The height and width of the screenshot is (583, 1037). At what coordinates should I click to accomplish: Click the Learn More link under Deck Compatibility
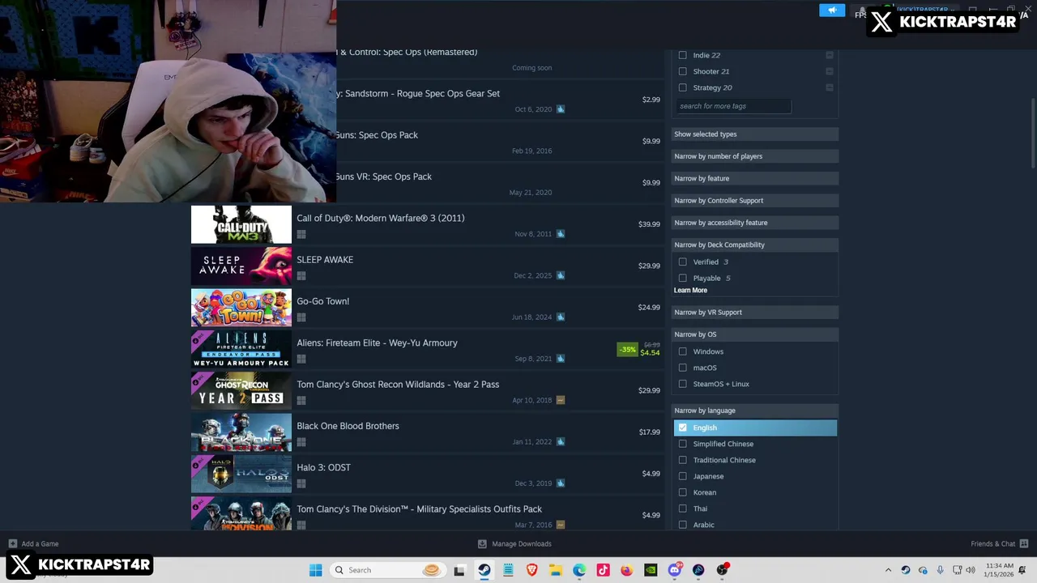coord(690,291)
